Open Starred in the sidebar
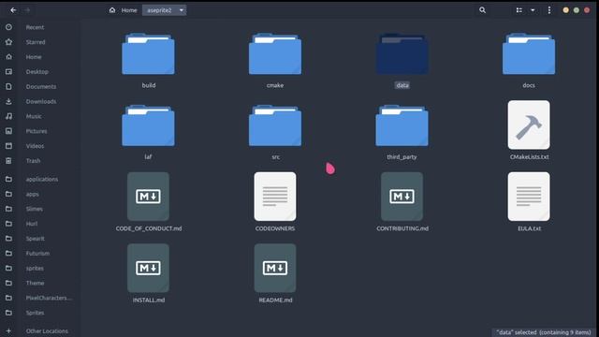 [36, 42]
